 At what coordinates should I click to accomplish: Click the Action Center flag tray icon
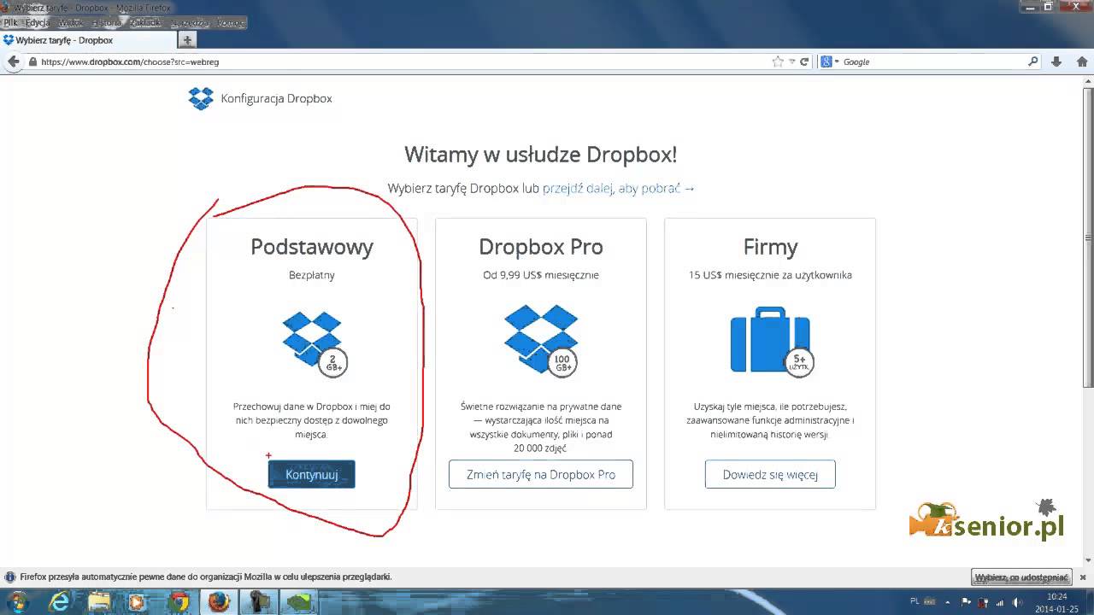(966, 602)
